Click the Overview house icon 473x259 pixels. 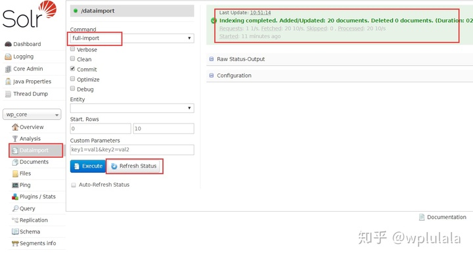[15, 127]
